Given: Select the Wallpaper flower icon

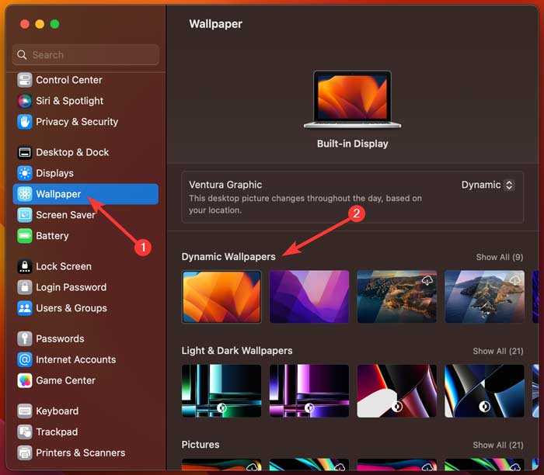Looking at the screenshot, I should pyautogui.click(x=25, y=194).
